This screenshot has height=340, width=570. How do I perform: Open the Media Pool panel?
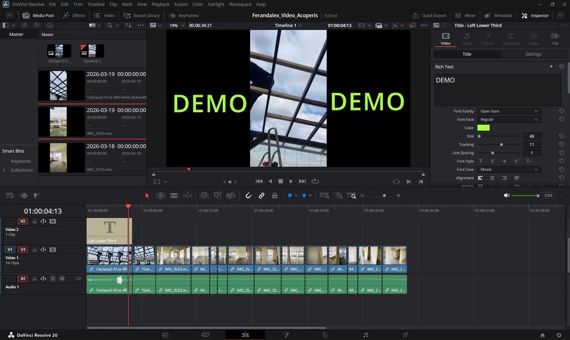point(38,15)
